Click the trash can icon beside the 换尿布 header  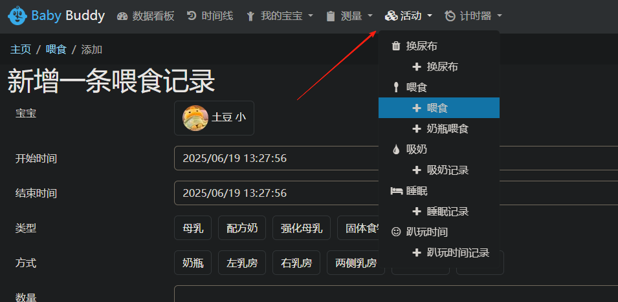click(x=396, y=46)
